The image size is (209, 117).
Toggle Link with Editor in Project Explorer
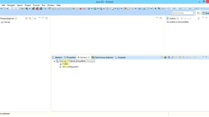click(x=30, y=19)
